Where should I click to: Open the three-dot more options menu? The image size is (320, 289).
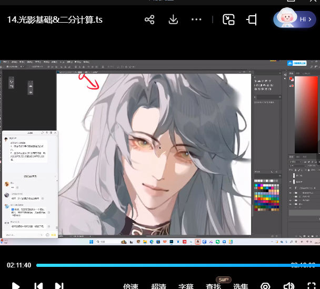click(x=196, y=20)
